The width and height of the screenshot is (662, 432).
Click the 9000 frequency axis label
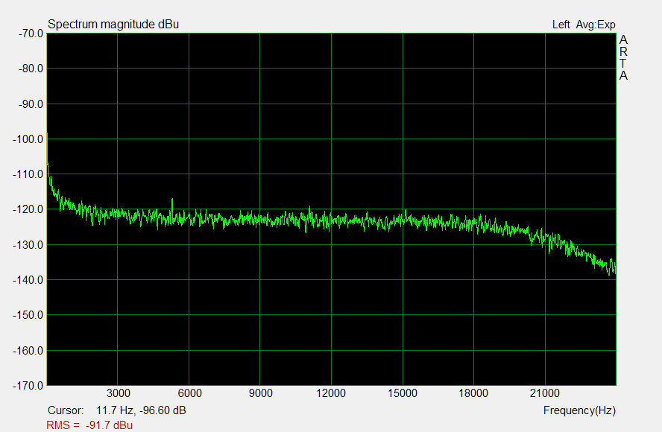(260, 393)
